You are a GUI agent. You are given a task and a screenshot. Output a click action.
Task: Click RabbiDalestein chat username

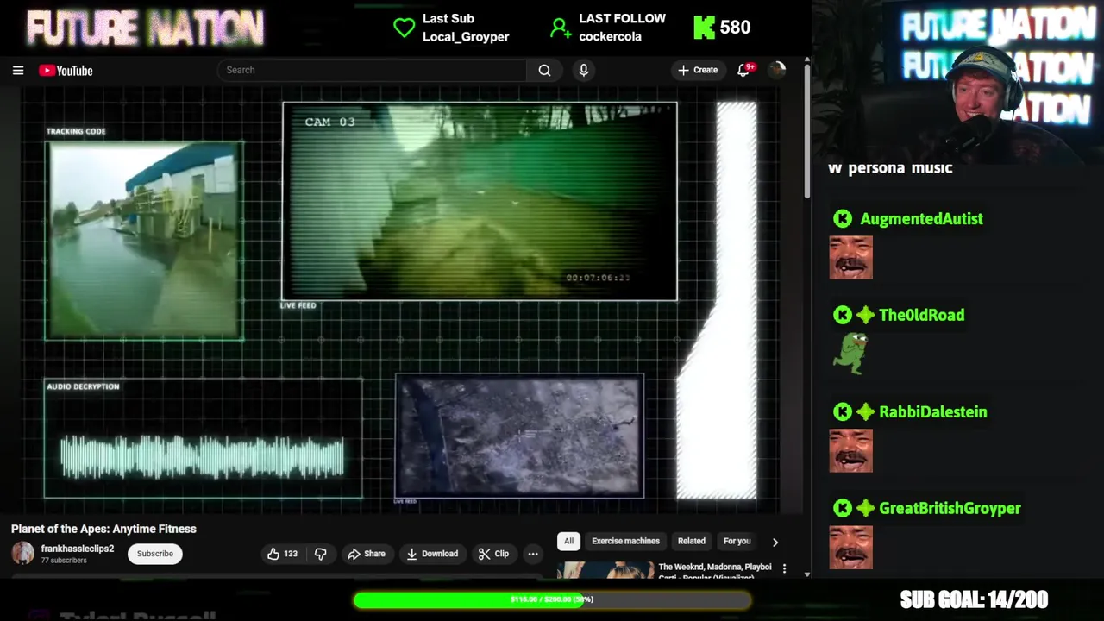click(932, 412)
